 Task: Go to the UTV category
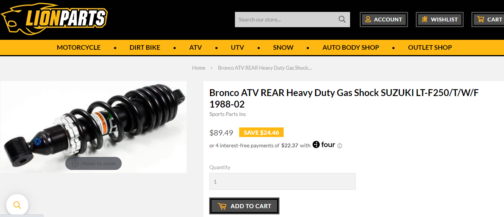tap(237, 47)
